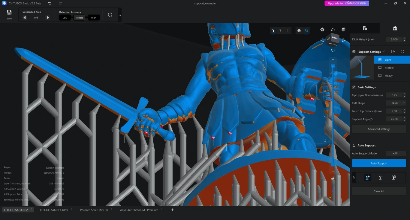
Task: Click the Support Settings hexagon icon
Action: point(354,52)
